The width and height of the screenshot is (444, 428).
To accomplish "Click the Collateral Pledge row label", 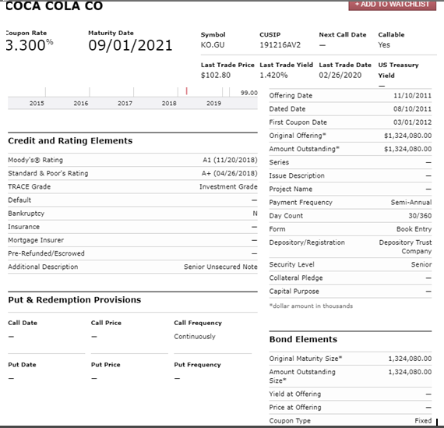I will pos(296,278).
